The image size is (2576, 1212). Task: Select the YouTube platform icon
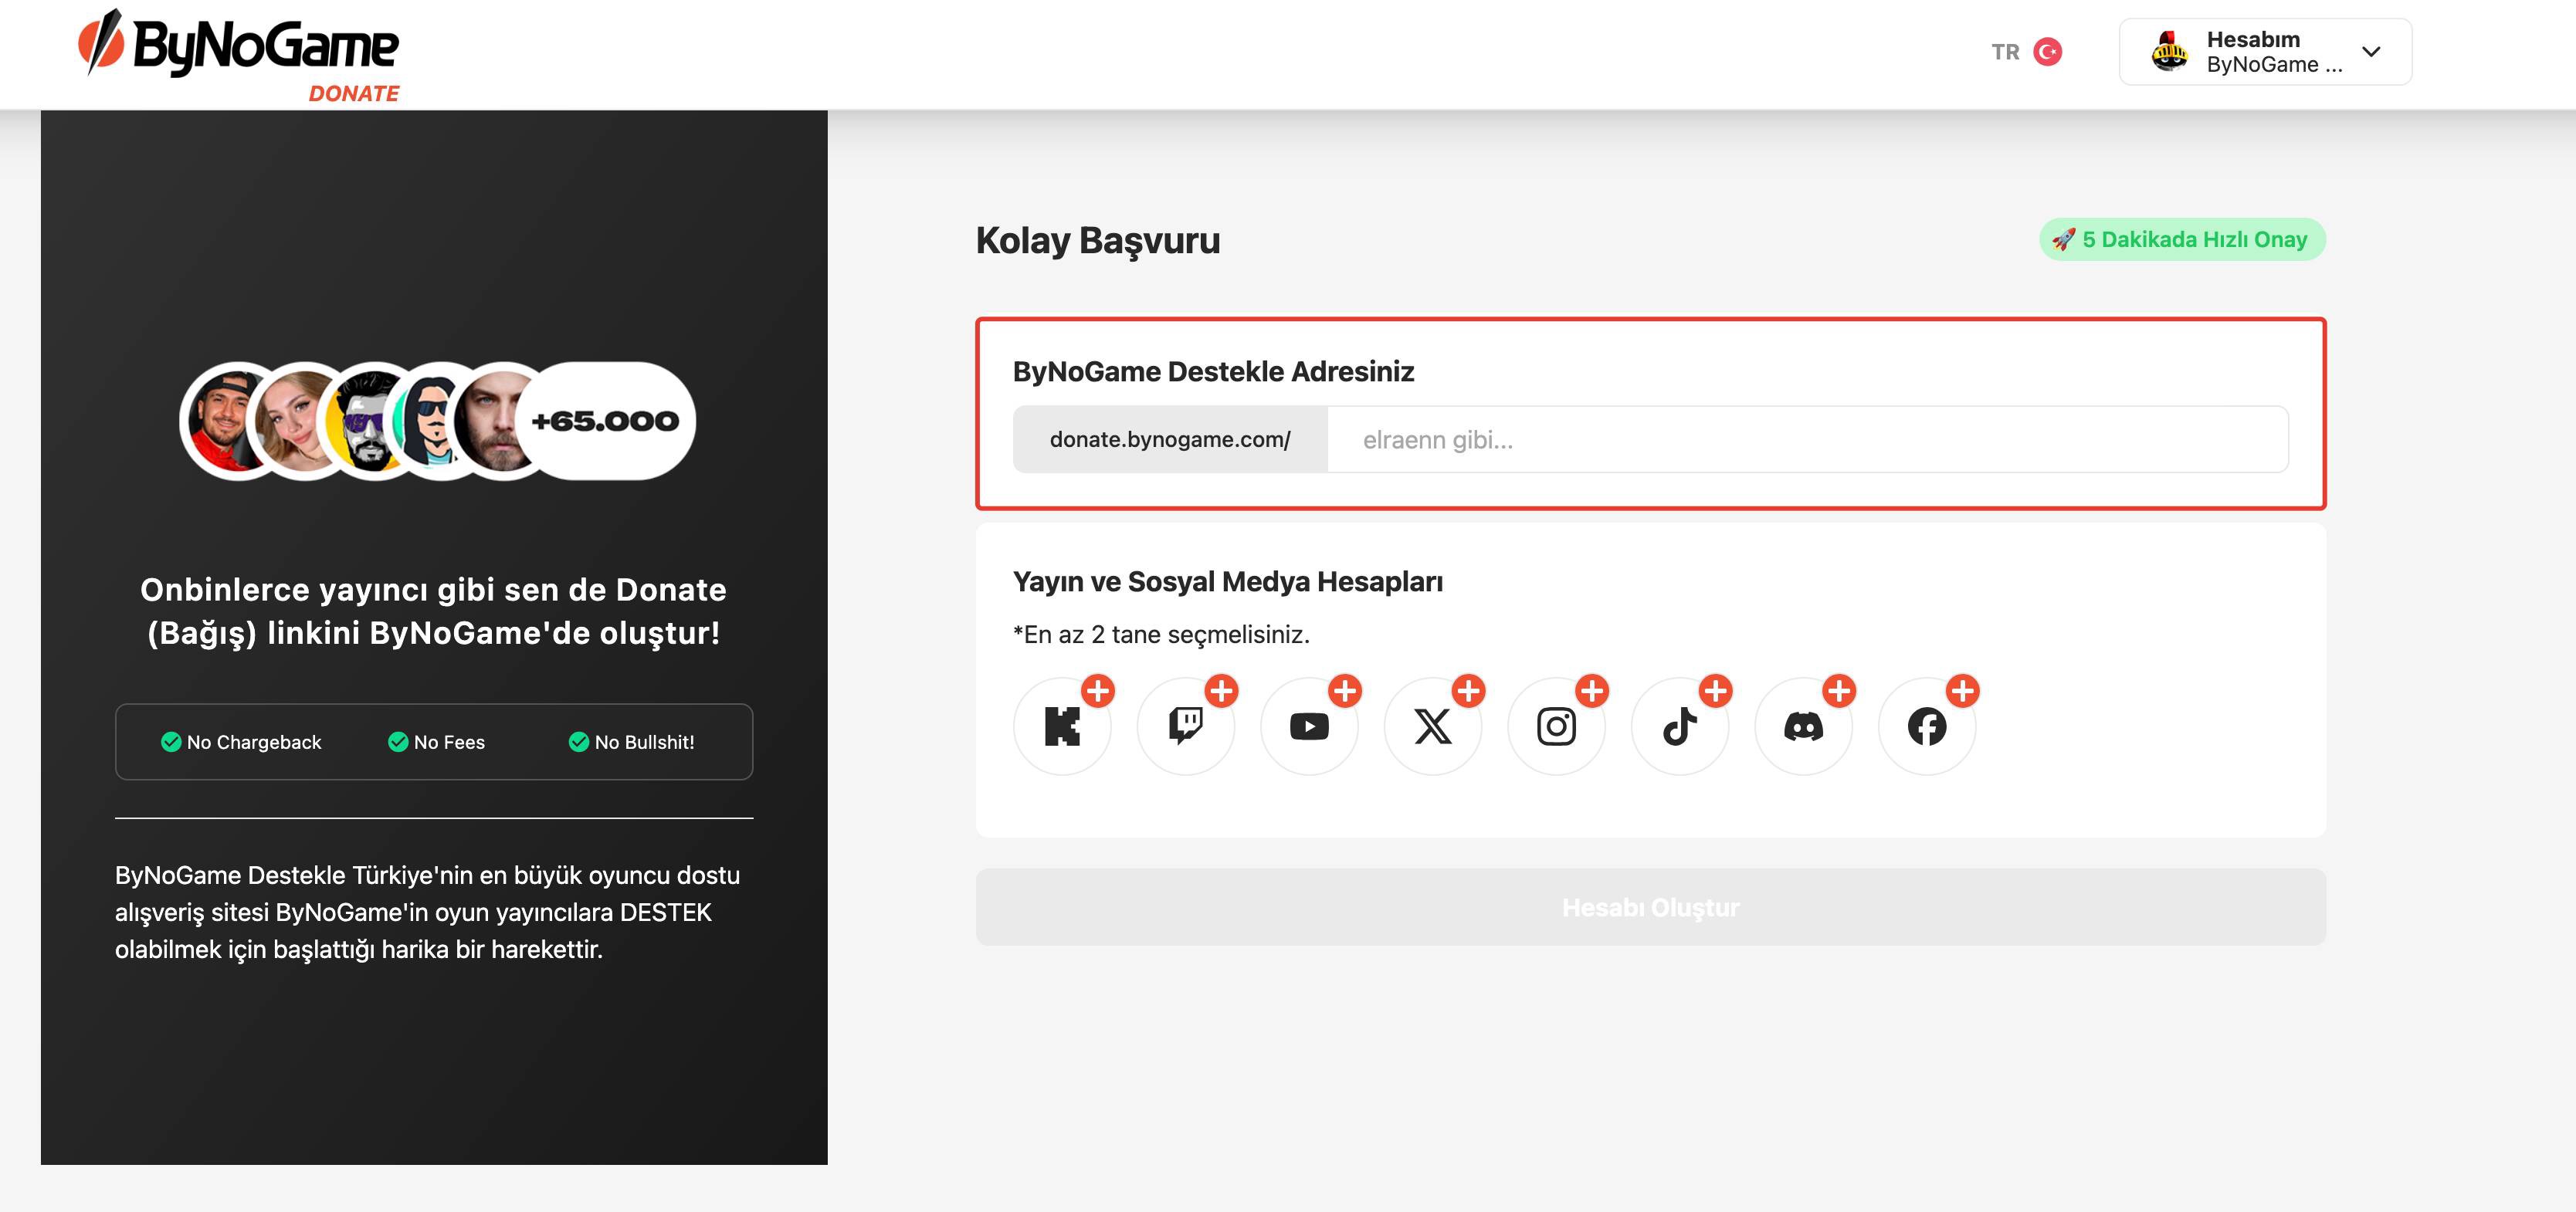[x=1309, y=726]
